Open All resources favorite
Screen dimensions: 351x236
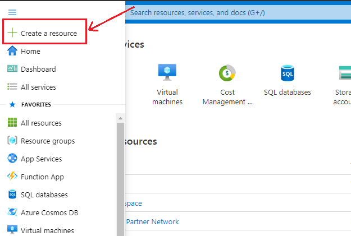(x=41, y=123)
